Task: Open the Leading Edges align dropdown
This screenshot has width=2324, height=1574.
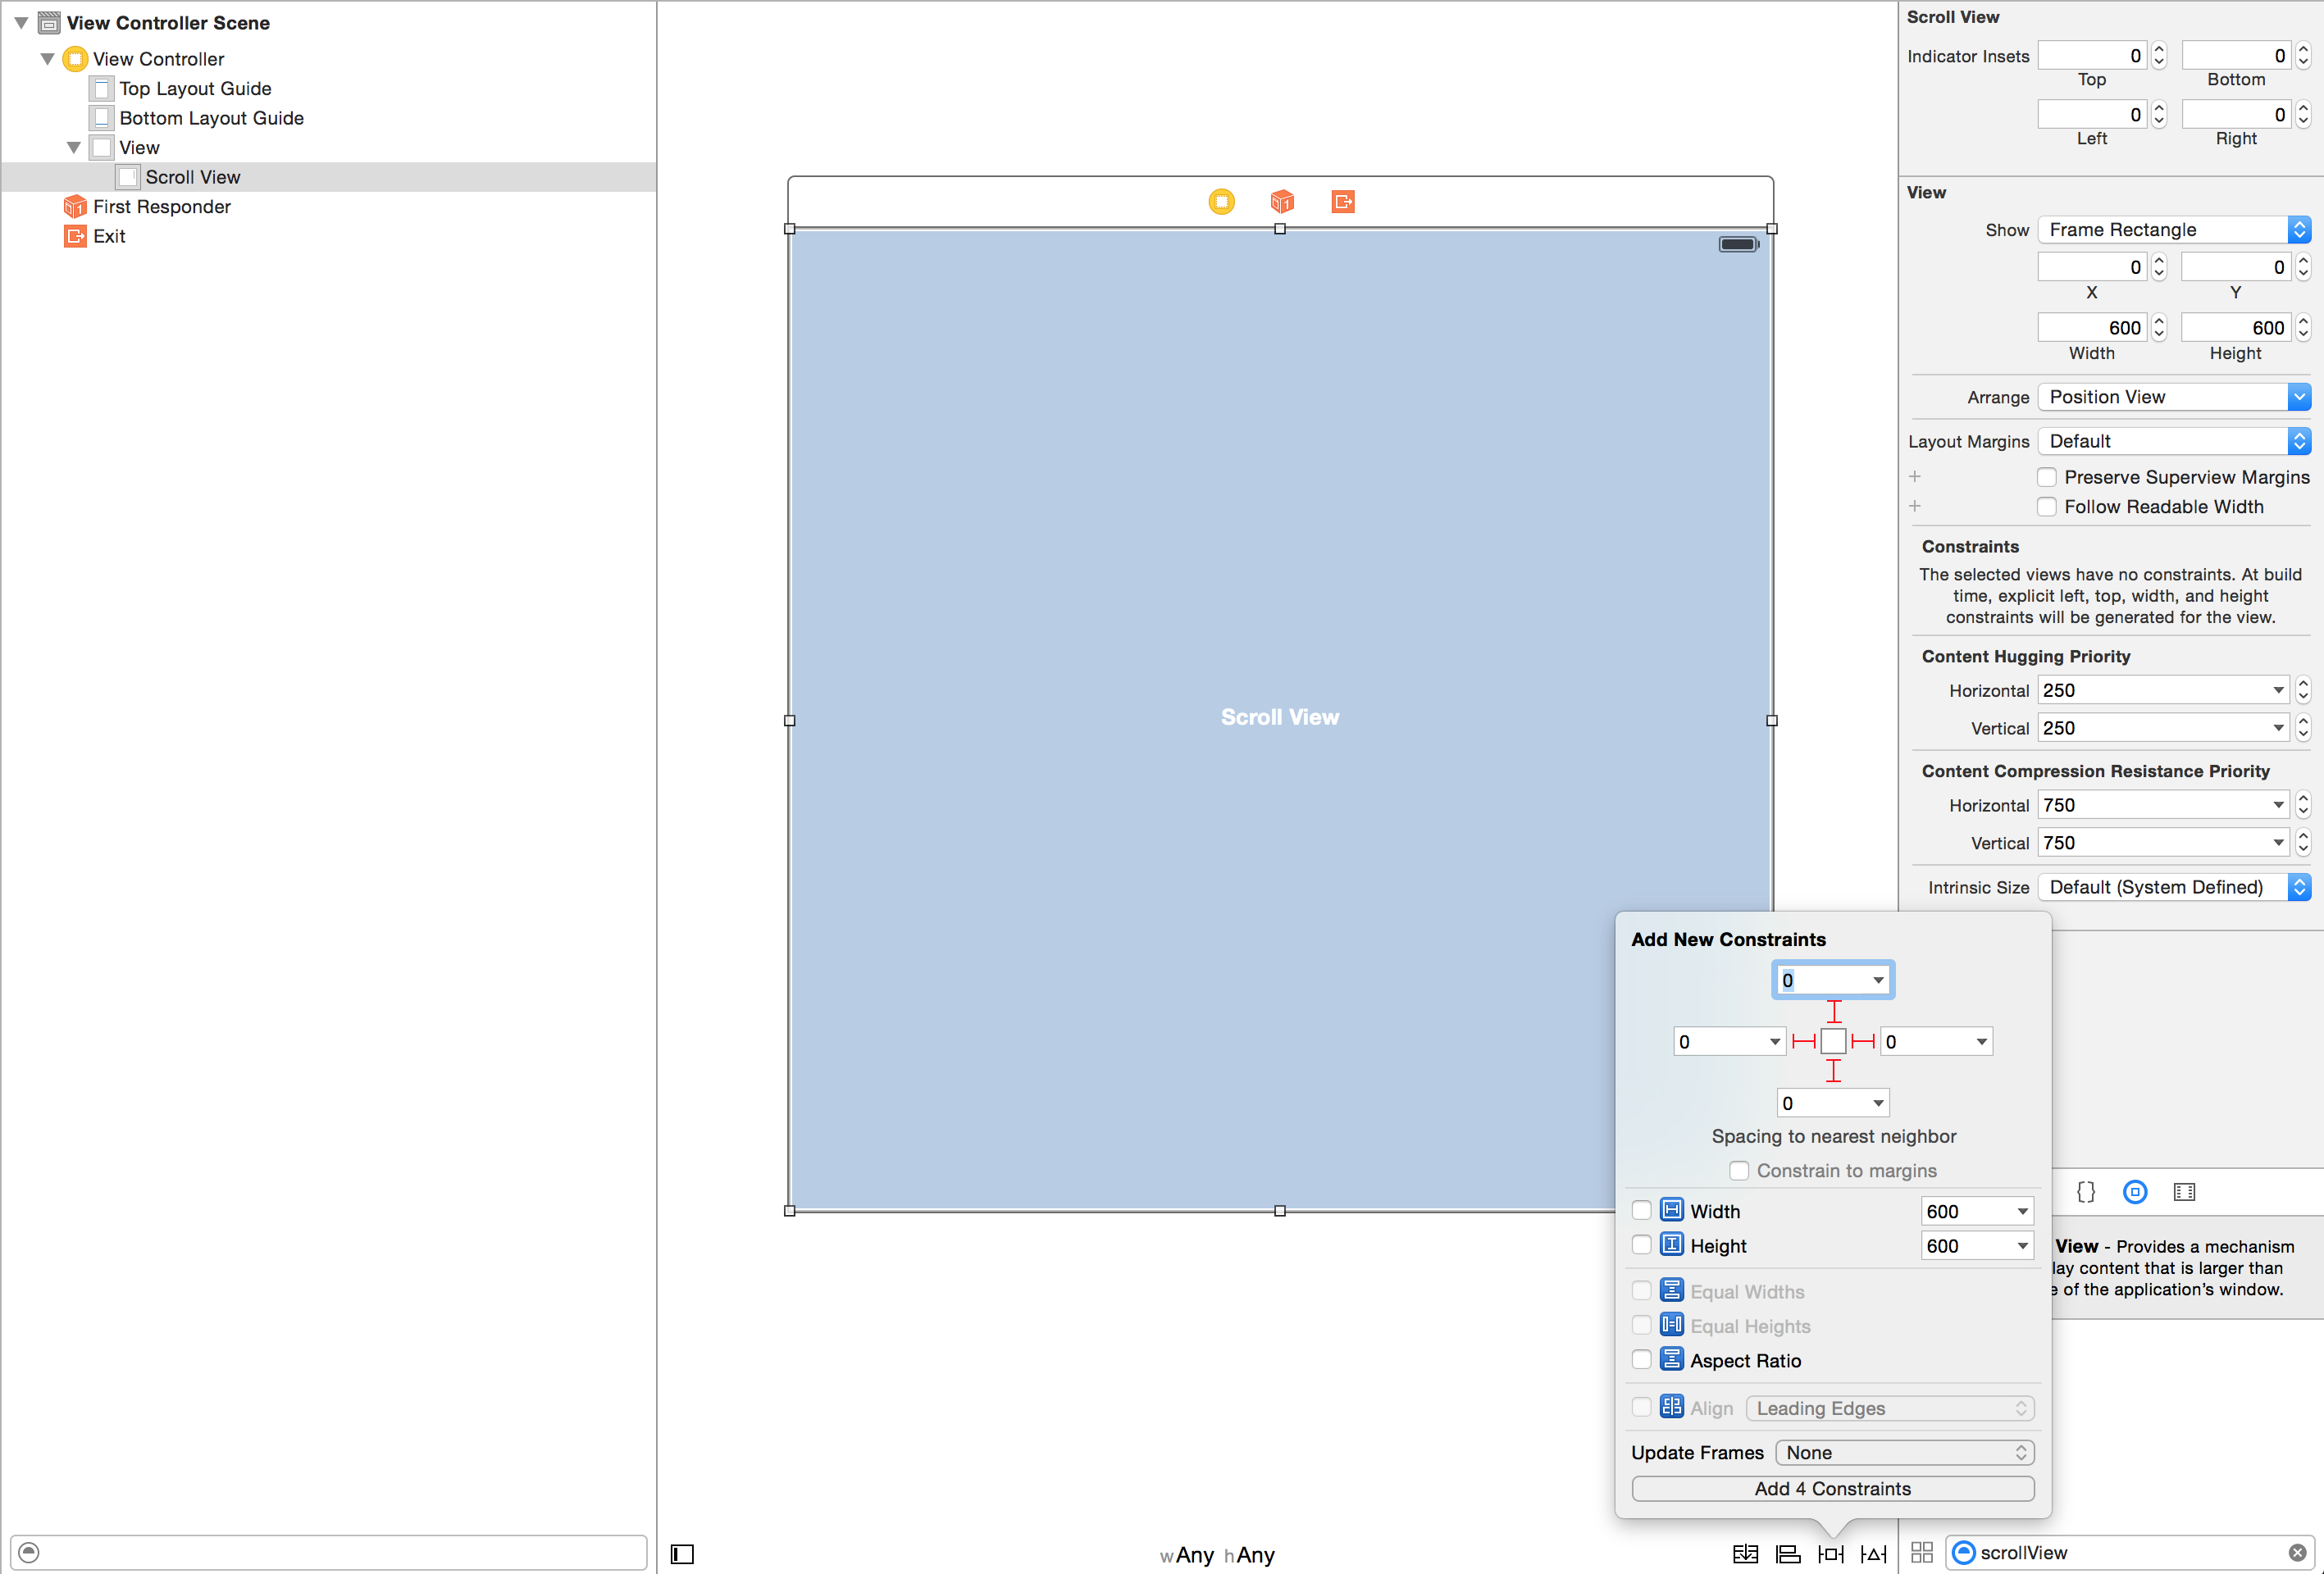Action: tap(1890, 1407)
